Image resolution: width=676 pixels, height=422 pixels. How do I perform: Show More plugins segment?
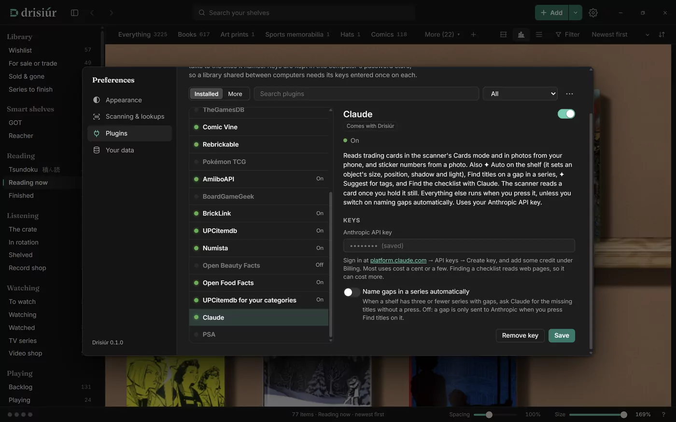tap(235, 94)
